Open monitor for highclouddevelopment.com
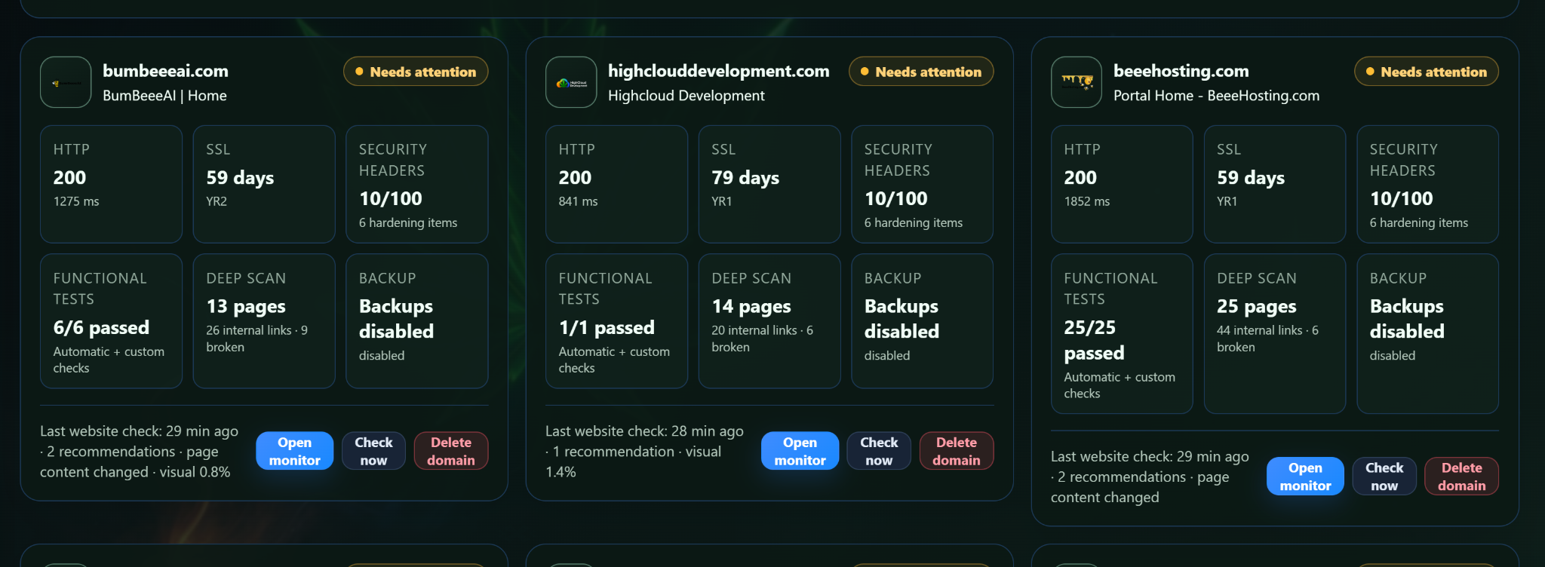Viewport: 1545px width, 567px height. (x=800, y=451)
